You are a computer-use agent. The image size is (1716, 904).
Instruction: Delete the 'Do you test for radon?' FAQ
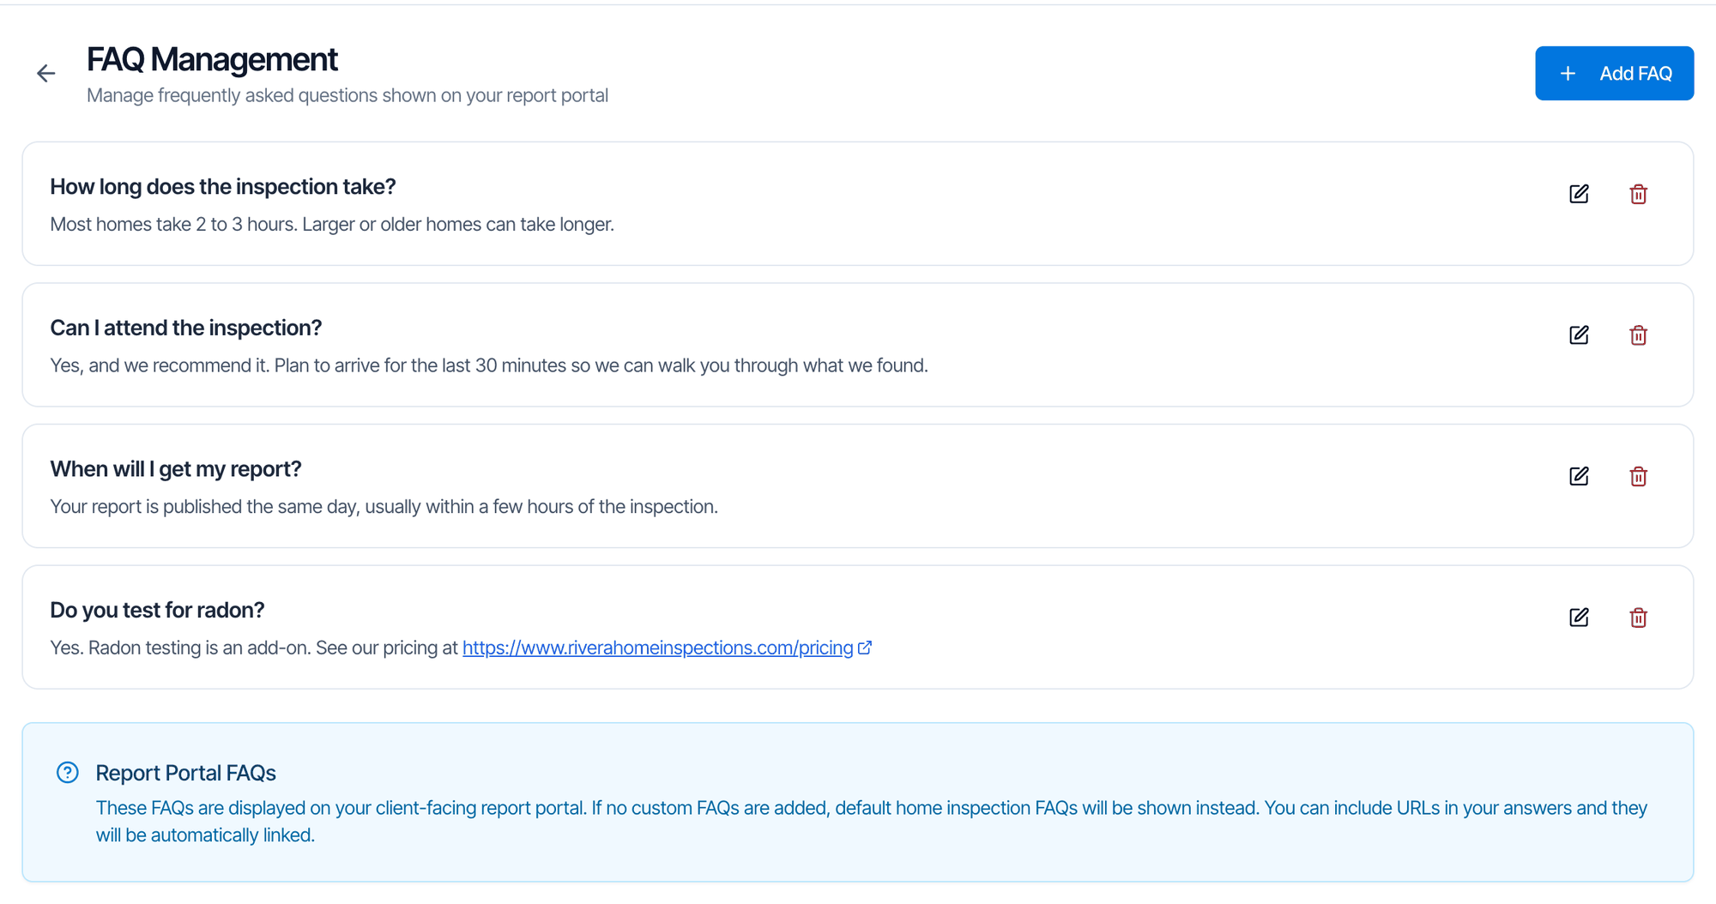tap(1638, 618)
